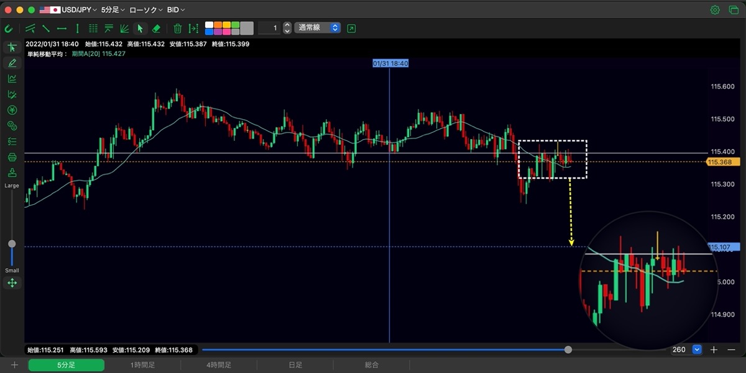The image size is (746, 373).
Task: Open the chart indicators sidebar icon
Action: click(12, 79)
